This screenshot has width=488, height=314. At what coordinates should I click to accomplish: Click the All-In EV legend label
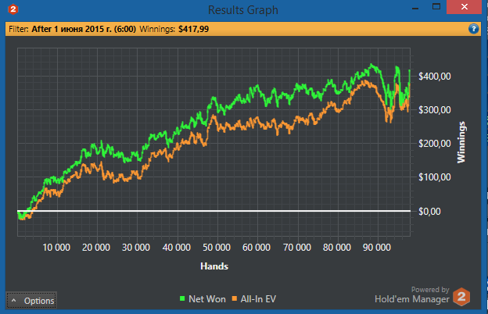[258, 299]
